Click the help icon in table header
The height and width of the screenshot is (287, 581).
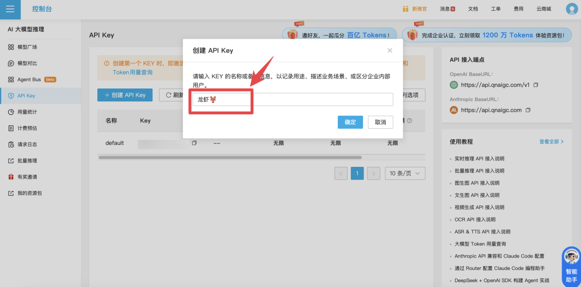coord(409,121)
